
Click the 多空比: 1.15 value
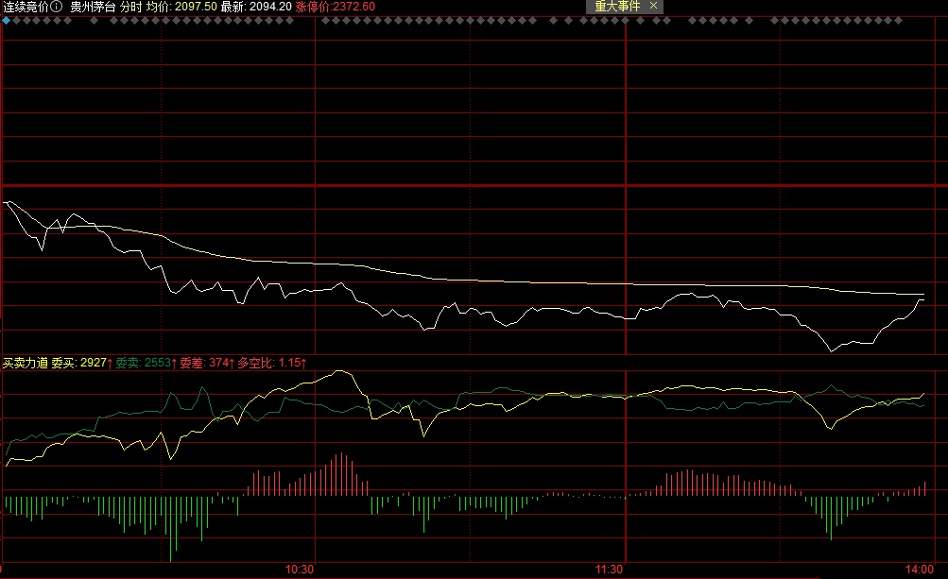pos(271,363)
